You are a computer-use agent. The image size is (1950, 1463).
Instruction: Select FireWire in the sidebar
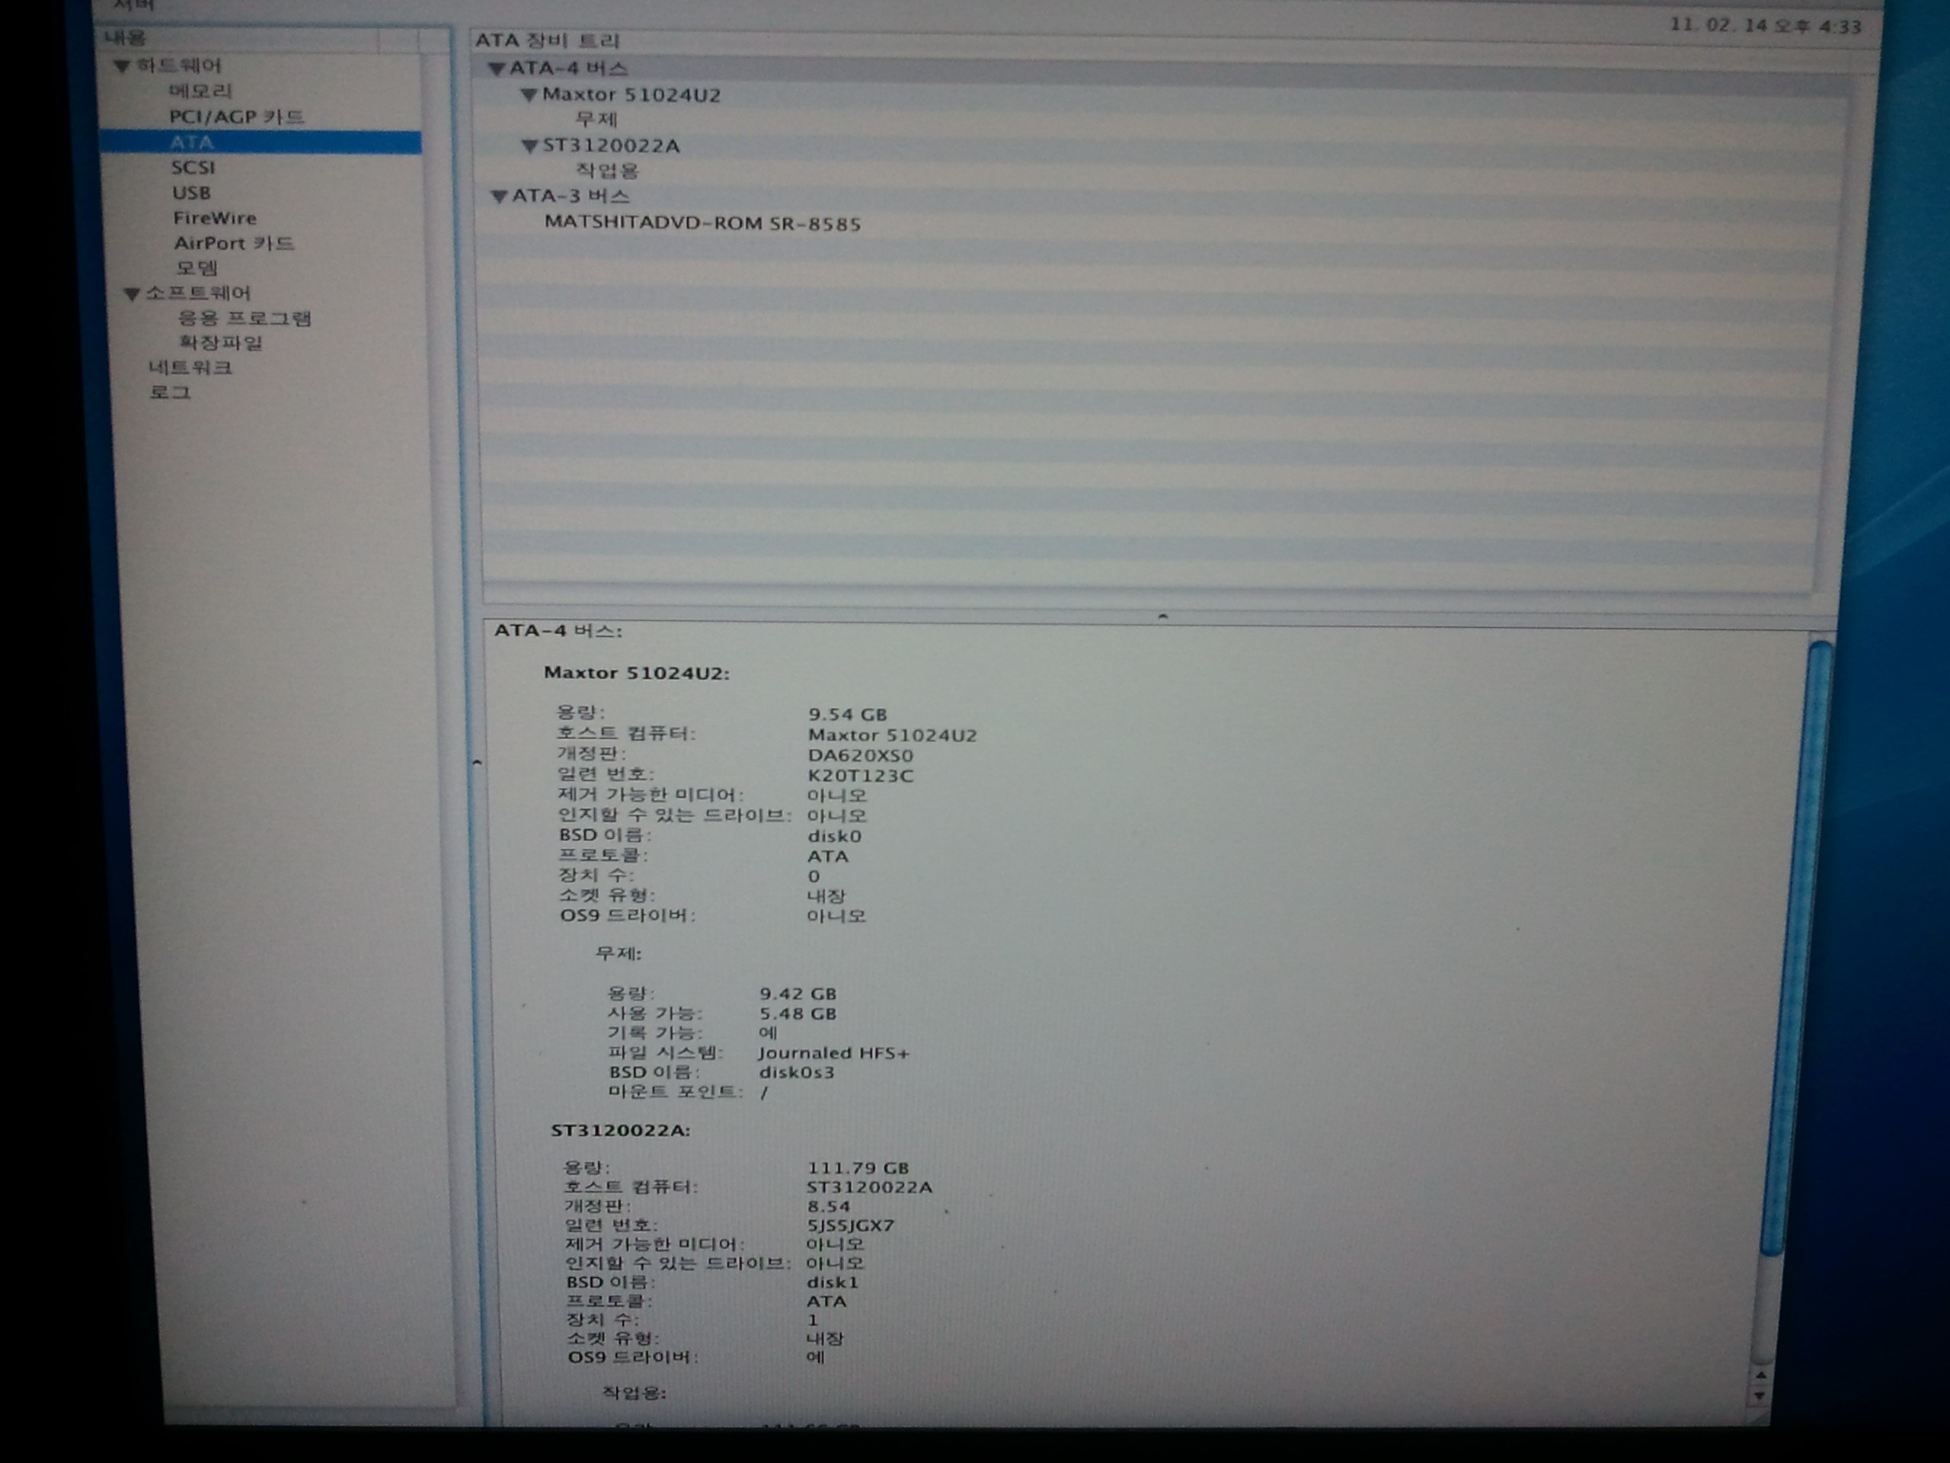pyautogui.click(x=214, y=218)
